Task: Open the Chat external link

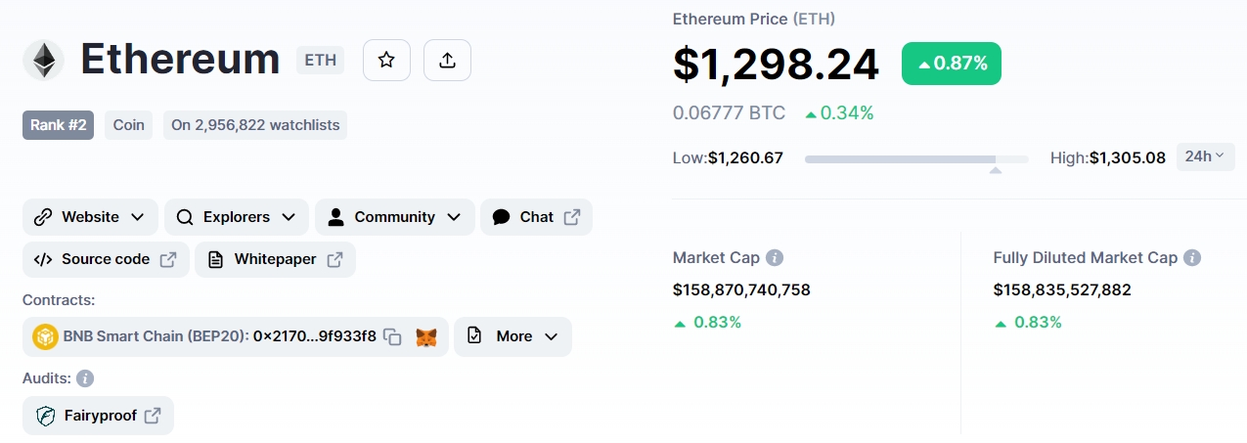Action: coord(536,217)
